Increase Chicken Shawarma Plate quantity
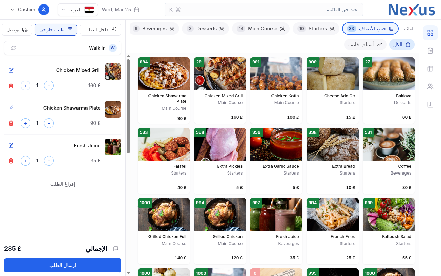This screenshot has width=441, height=276. click(25, 123)
